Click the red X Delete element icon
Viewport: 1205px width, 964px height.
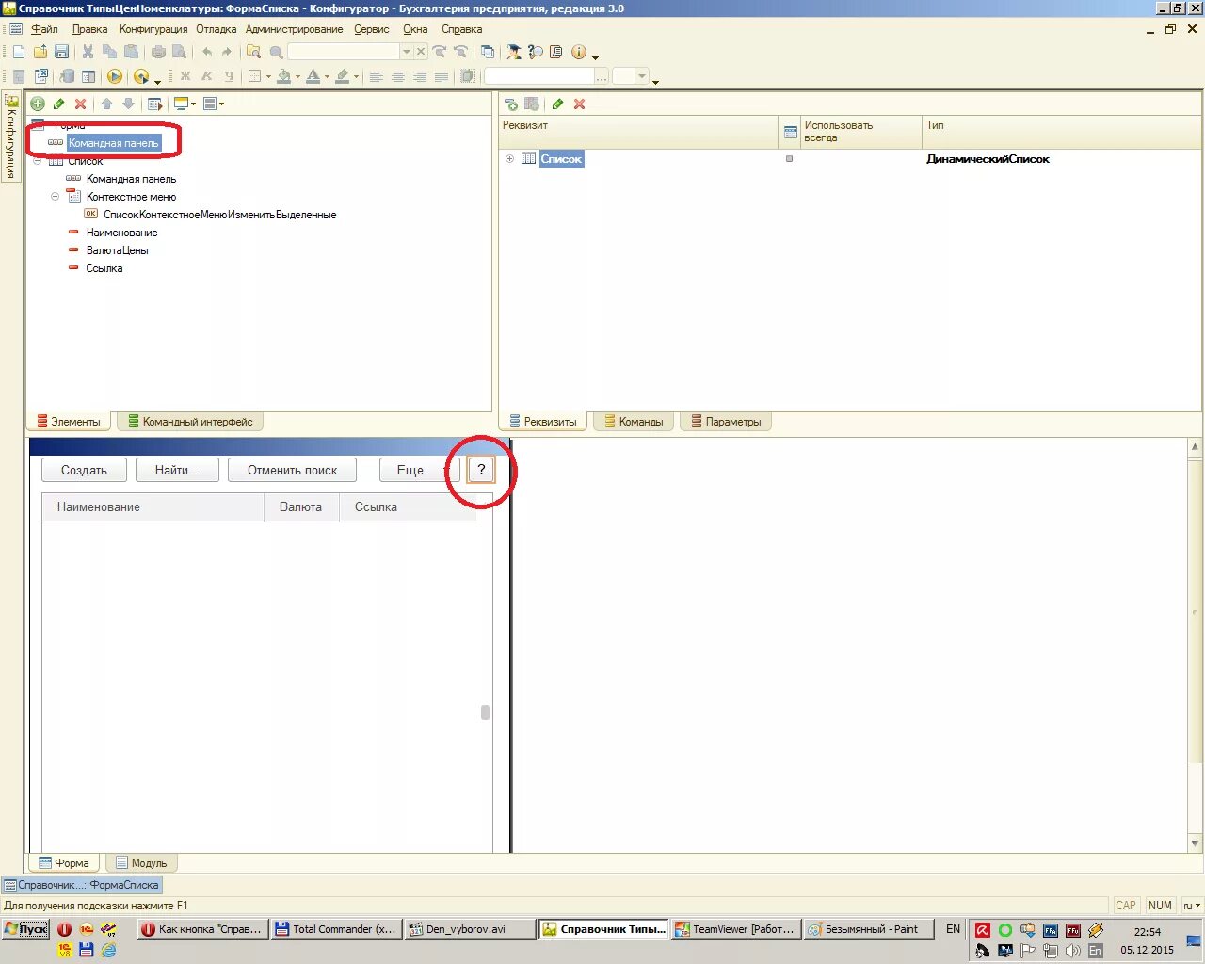coord(80,104)
